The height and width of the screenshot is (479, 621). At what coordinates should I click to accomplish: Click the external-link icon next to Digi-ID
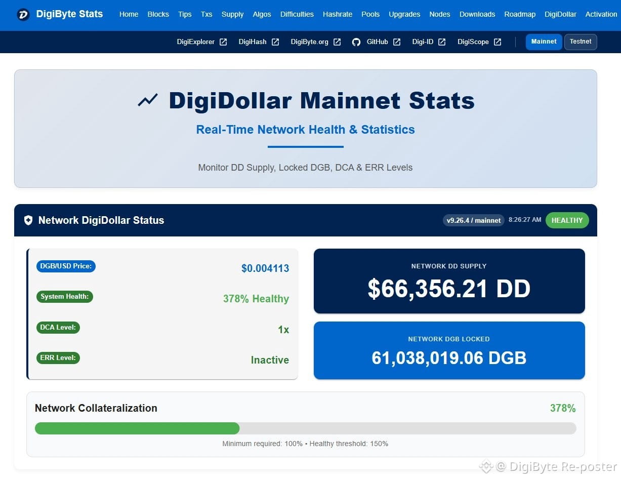pyautogui.click(x=442, y=42)
